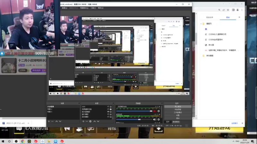Switch to OBS Studio taskbar icon
This screenshot has width=257, height=144.
click(16, 141)
